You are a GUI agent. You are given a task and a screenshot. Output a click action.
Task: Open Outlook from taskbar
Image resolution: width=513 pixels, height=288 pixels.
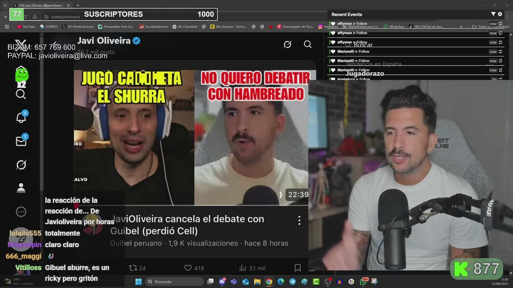click(245, 282)
